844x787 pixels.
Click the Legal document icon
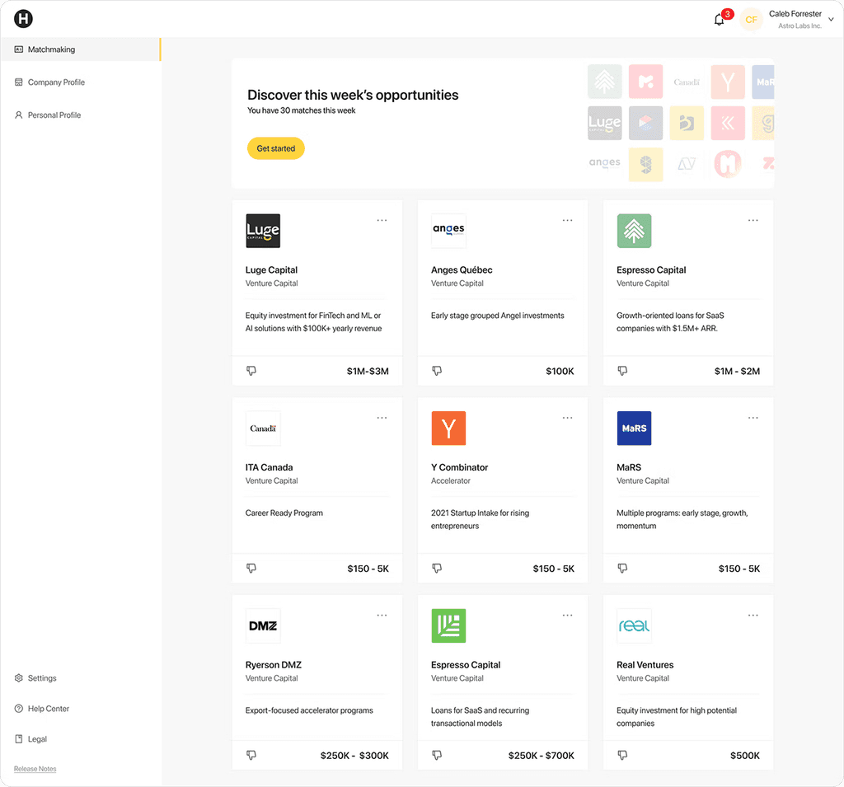pos(19,740)
